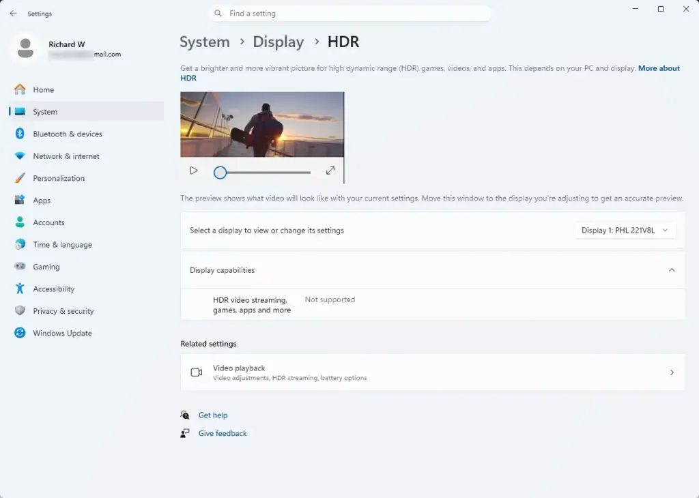This screenshot has width=699, height=498.
Task: Go to Time & language
Action: pyautogui.click(x=86, y=244)
